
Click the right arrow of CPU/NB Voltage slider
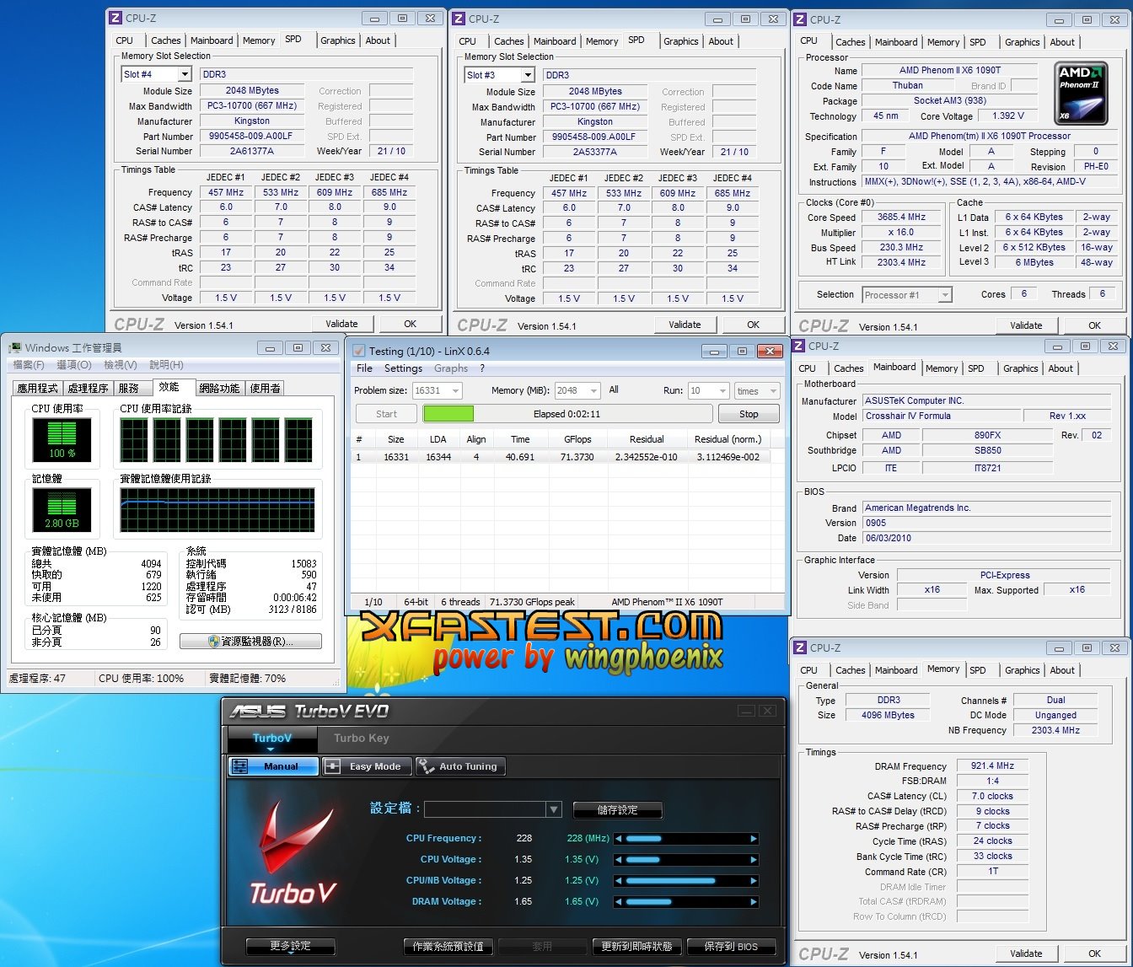(x=754, y=881)
